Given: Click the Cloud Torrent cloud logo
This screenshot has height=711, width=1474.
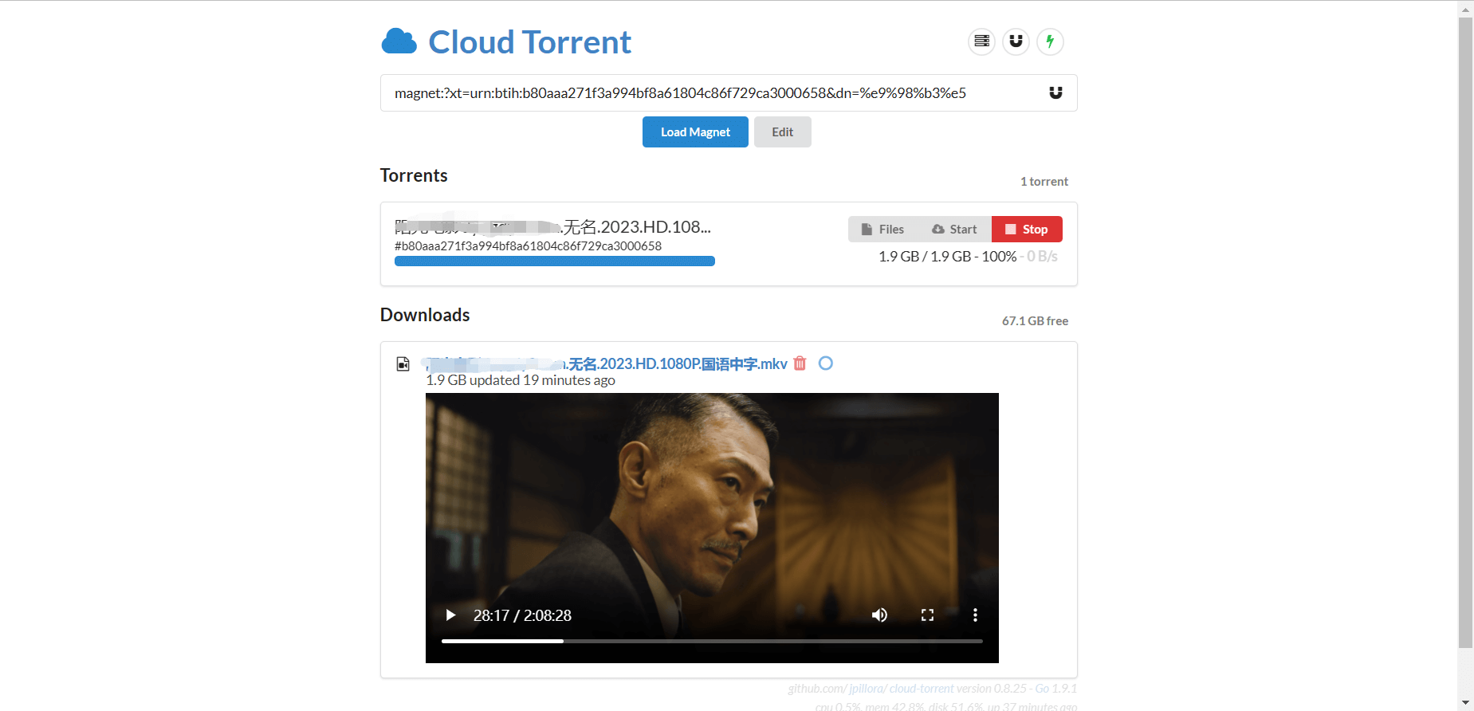Looking at the screenshot, I should tap(399, 41).
